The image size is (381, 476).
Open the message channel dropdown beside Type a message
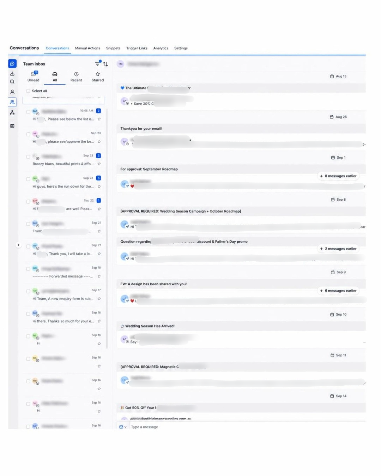coord(123,427)
